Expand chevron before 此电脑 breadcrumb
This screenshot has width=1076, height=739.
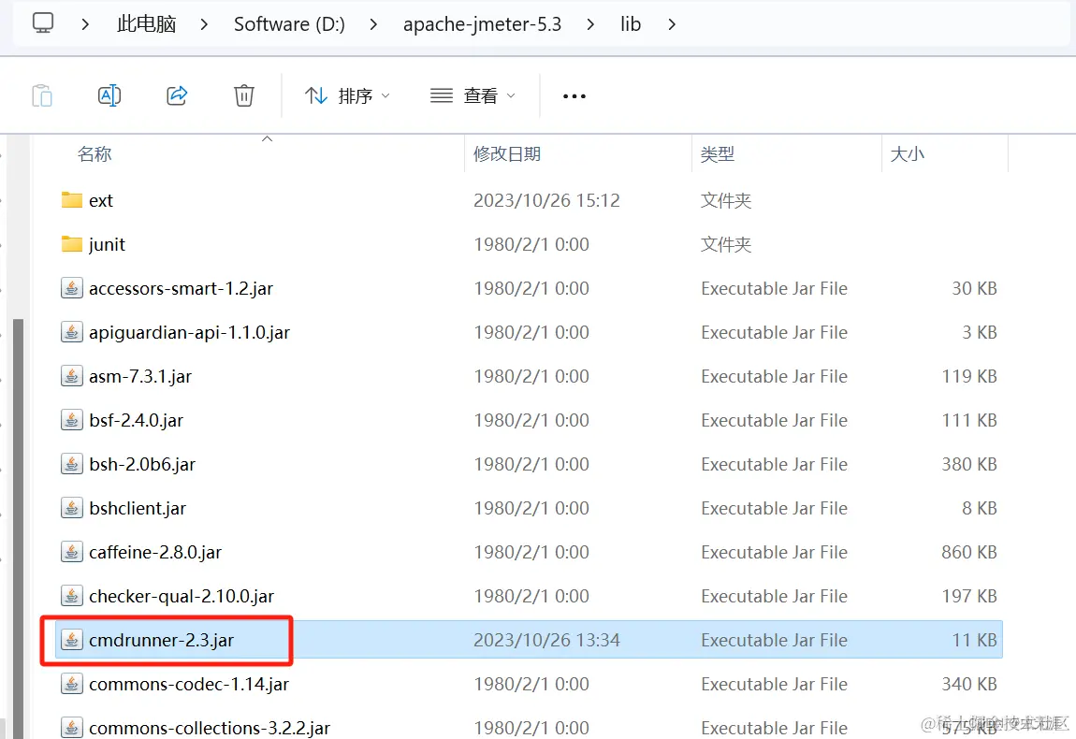pos(85,24)
